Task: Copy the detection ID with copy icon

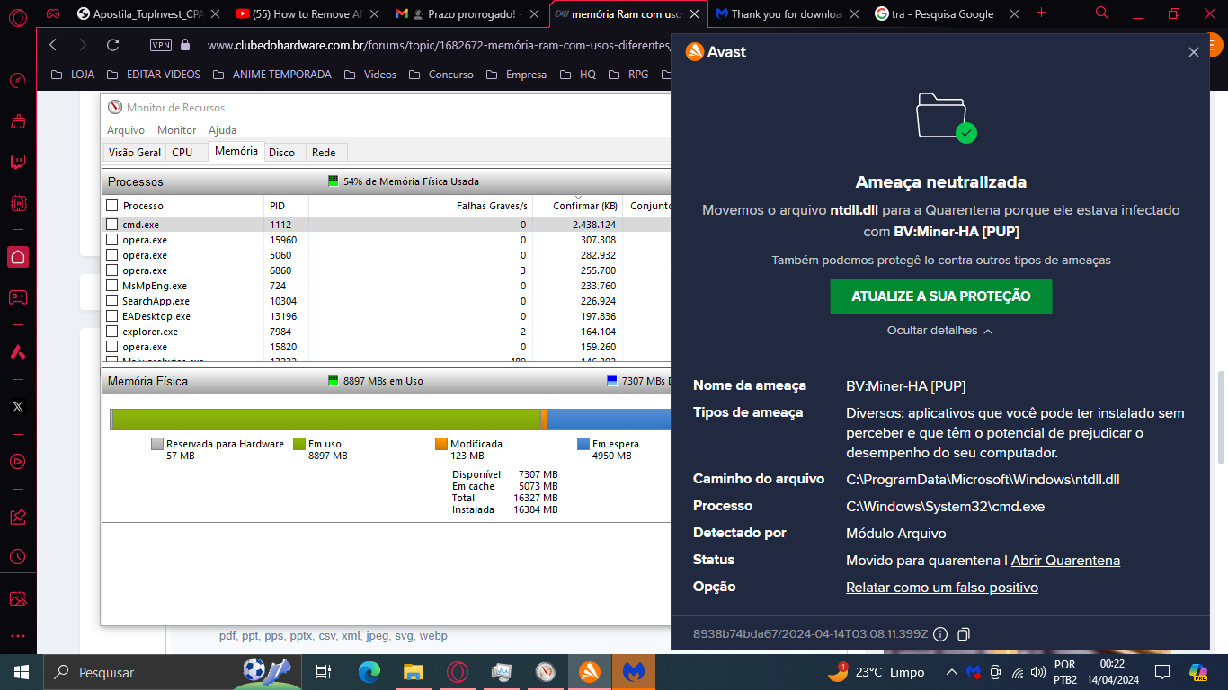Action: [964, 634]
